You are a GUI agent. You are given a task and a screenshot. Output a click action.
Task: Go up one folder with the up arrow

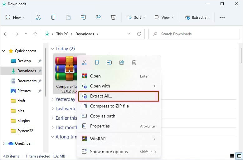(35, 34)
